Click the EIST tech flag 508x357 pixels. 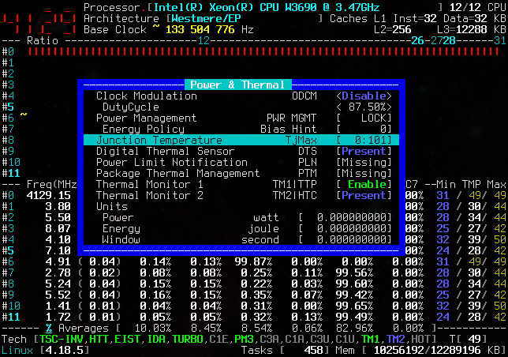[127, 339]
